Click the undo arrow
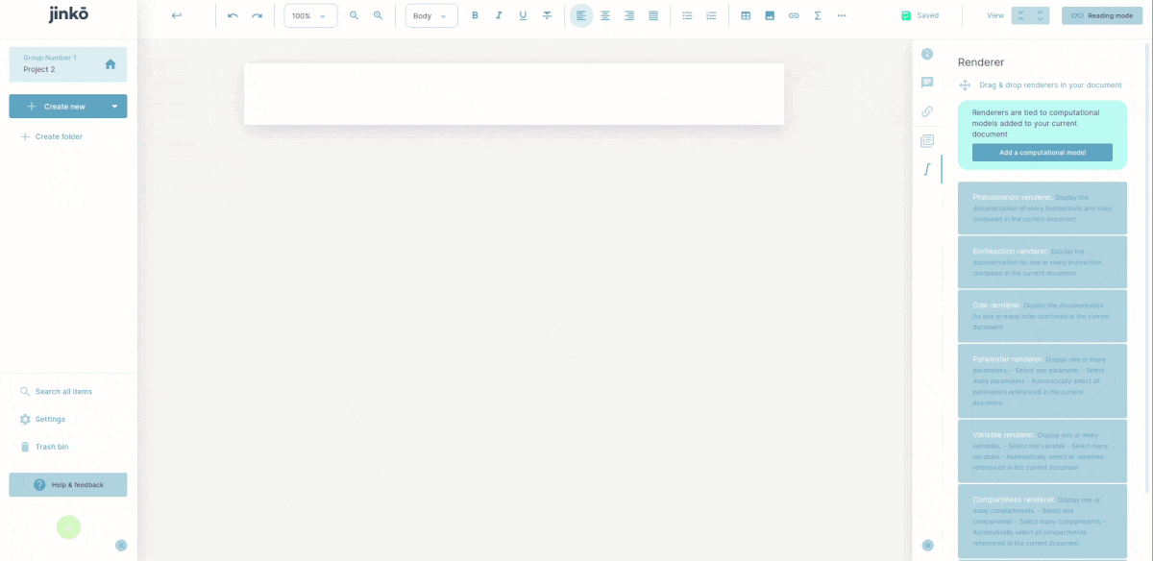Image resolution: width=1153 pixels, height=561 pixels. point(233,15)
